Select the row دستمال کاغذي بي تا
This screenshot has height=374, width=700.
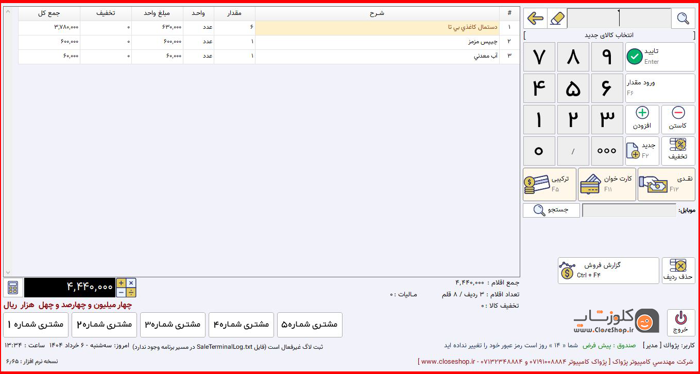pyautogui.click(x=269, y=28)
